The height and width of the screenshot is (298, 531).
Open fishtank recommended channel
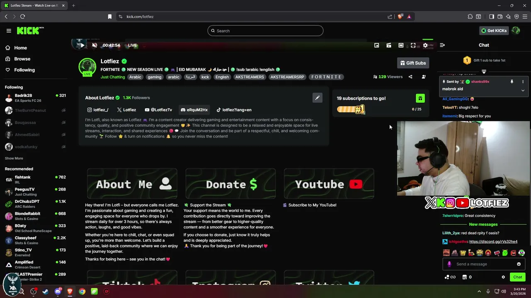click(35, 180)
